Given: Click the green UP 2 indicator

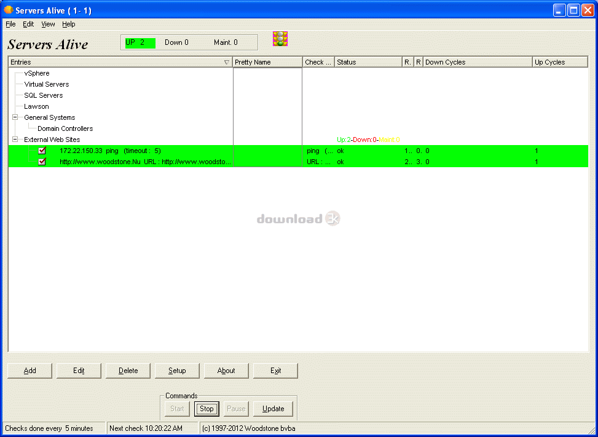Looking at the screenshot, I should pyautogui.click(x=140, y=42).
